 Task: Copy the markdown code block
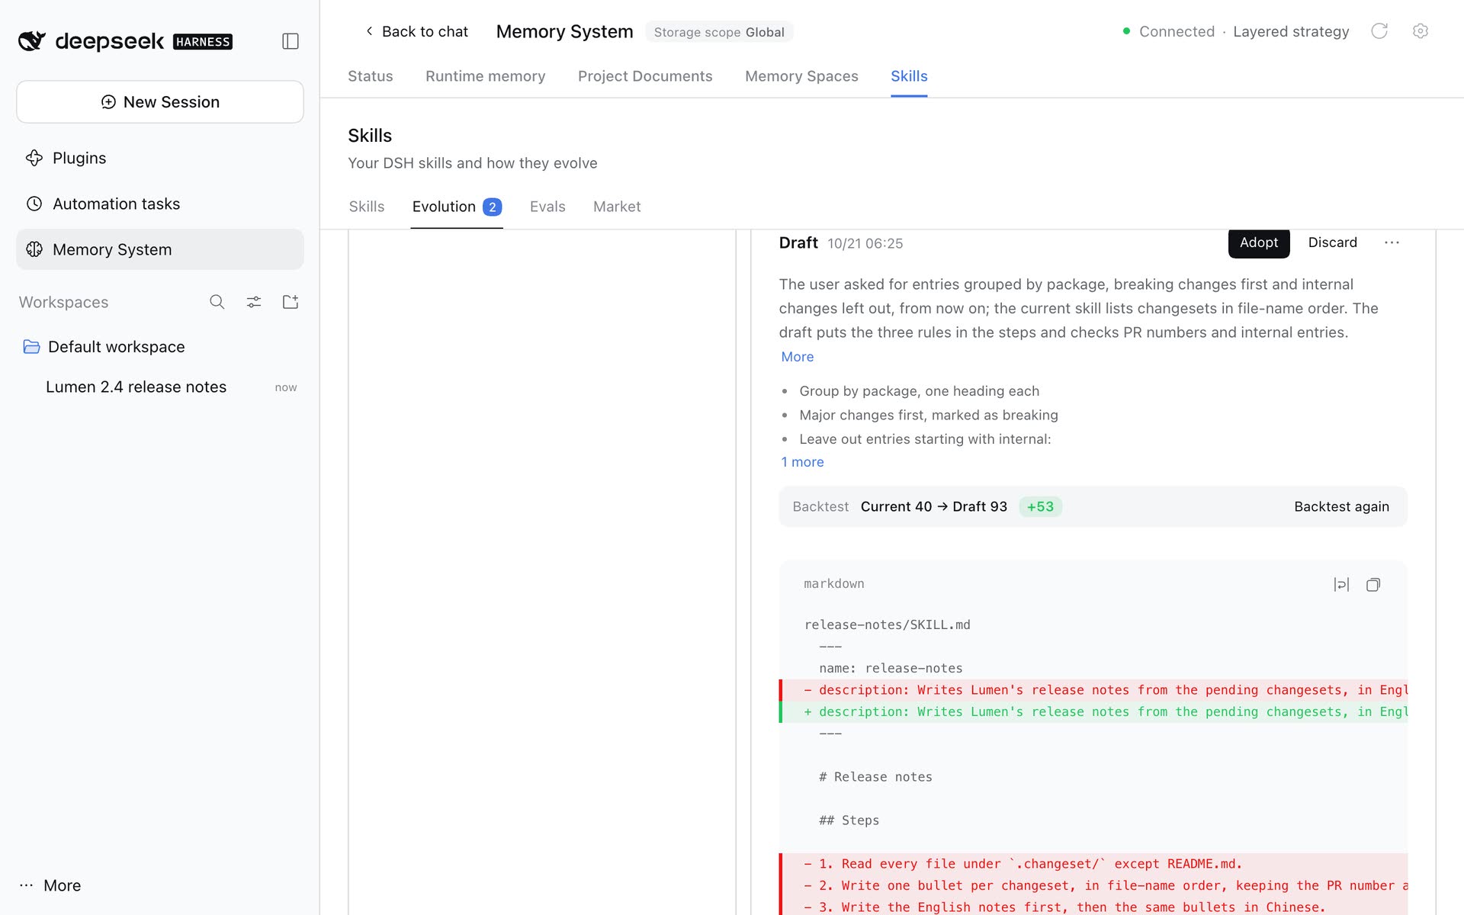[1373, 585]
